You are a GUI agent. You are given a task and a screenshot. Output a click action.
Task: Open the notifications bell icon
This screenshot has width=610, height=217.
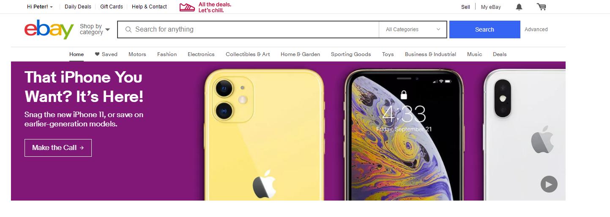pyautogui.click(x=519, y=7)
